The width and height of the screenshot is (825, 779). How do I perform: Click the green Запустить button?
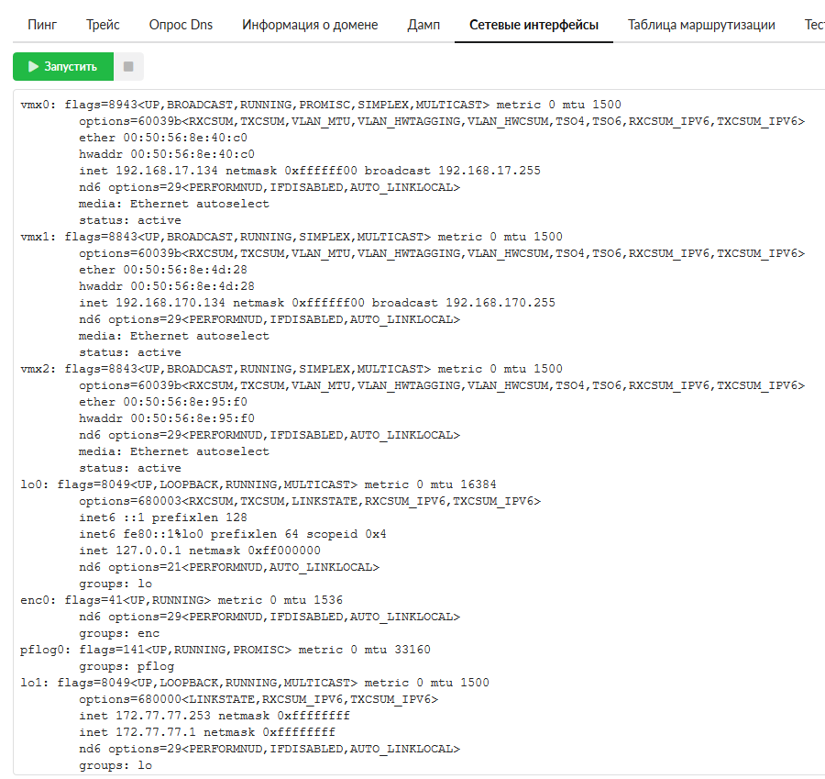tap(62, 66)
